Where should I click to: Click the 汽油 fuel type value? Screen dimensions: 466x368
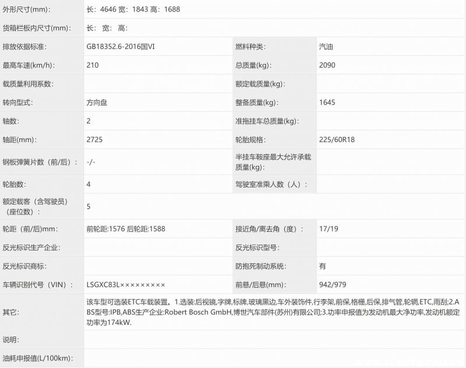[327, 47]
